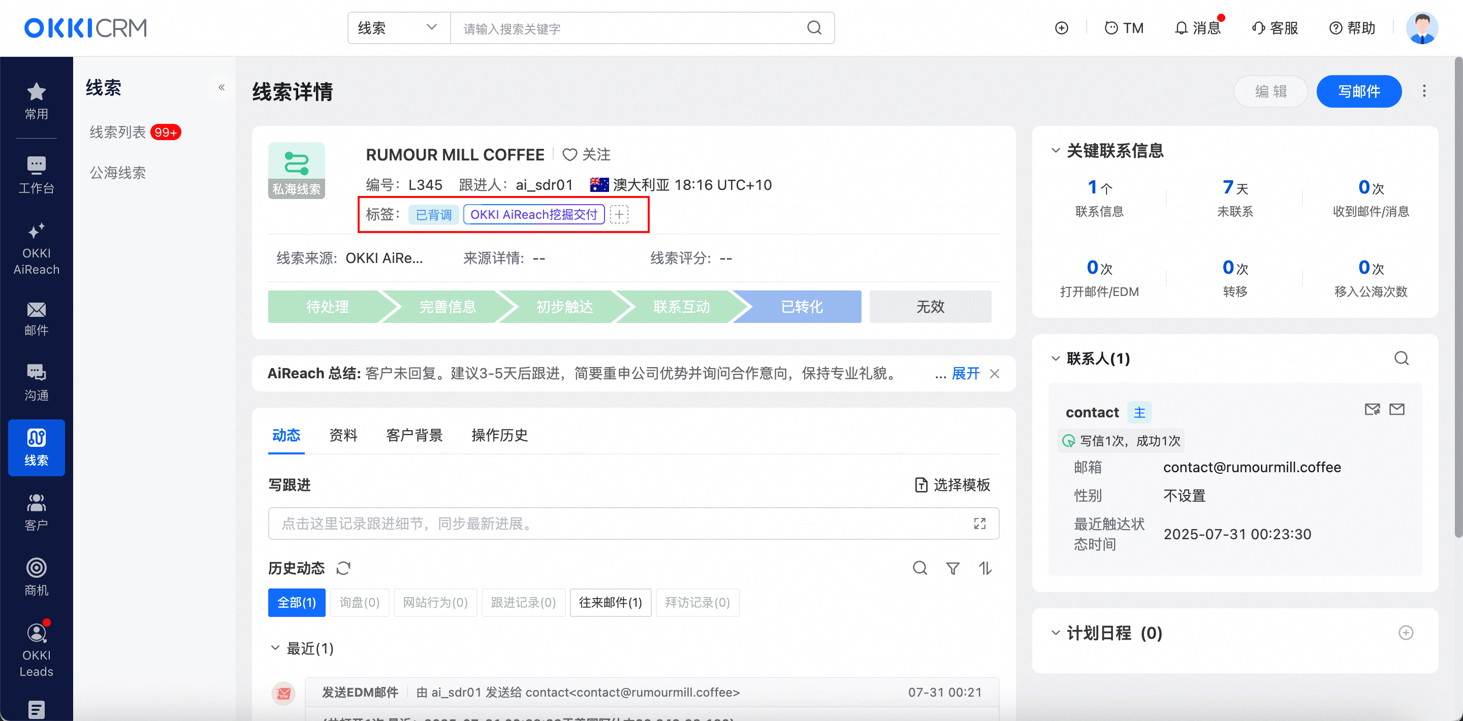
Task: Click the 写跟进 follow-up input field
Action: (625, 523)
